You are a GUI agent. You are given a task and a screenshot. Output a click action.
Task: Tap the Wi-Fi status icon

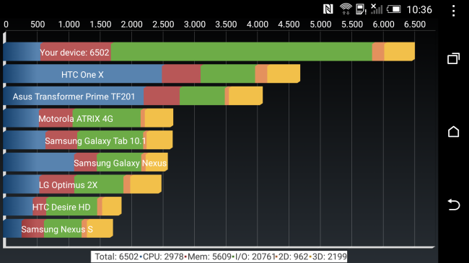click(x=346, y=9)
